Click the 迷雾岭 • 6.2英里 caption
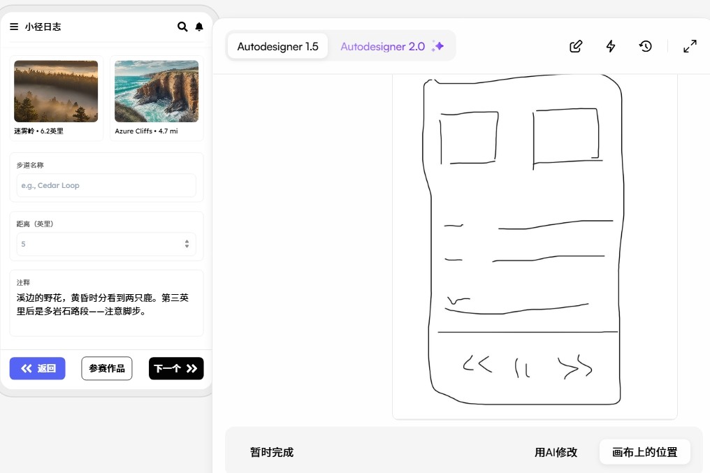The width and height of the screenshot is (710, 473). 38,131
